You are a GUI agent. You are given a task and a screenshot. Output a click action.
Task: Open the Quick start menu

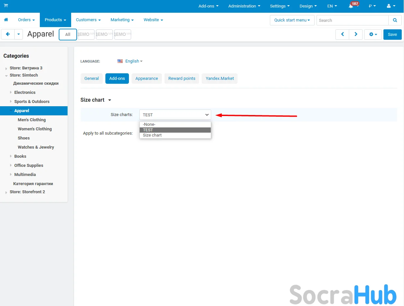coord(292,20)
